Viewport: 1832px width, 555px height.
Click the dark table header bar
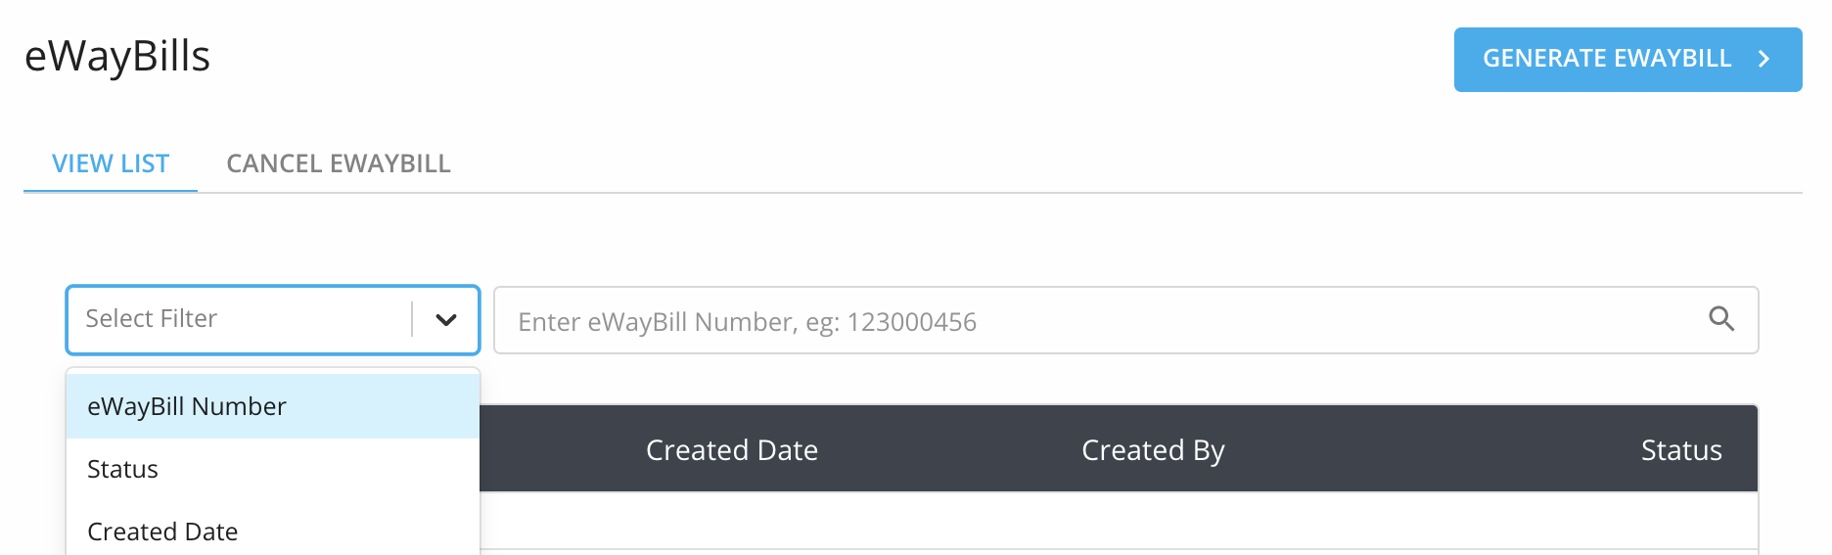coord(1119,448)
